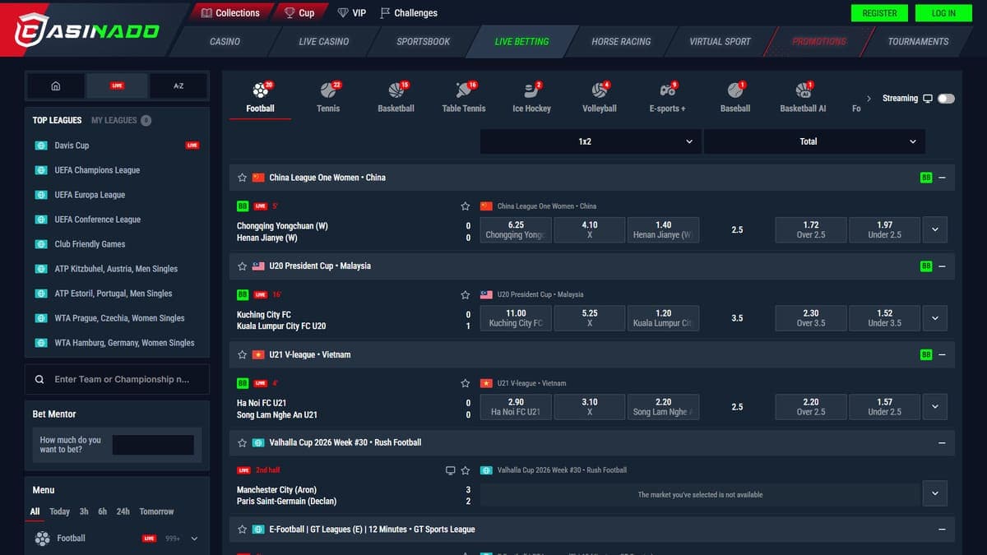Image resolution: width=987 pixels, height=555 pixels.
Task: Open the Horse Racing tab
Action: click(621, 41)
